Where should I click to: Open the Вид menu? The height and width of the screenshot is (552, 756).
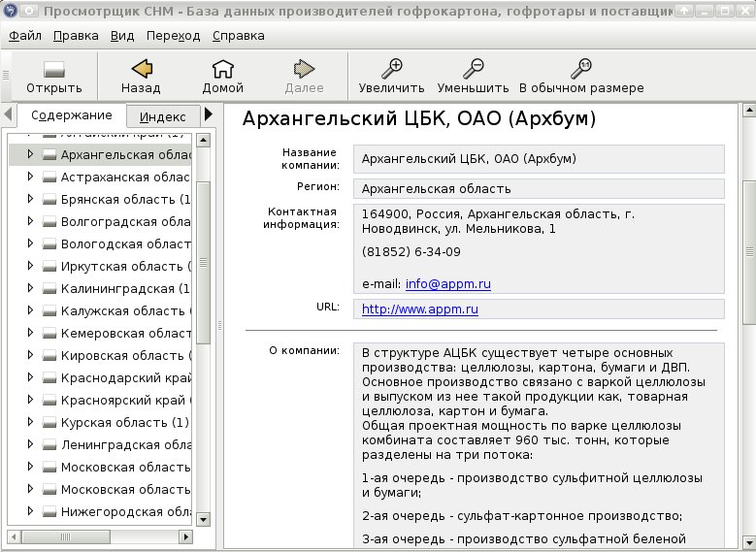[122, 36]
